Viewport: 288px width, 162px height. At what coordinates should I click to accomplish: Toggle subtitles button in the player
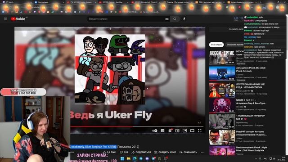pos(162,130)
